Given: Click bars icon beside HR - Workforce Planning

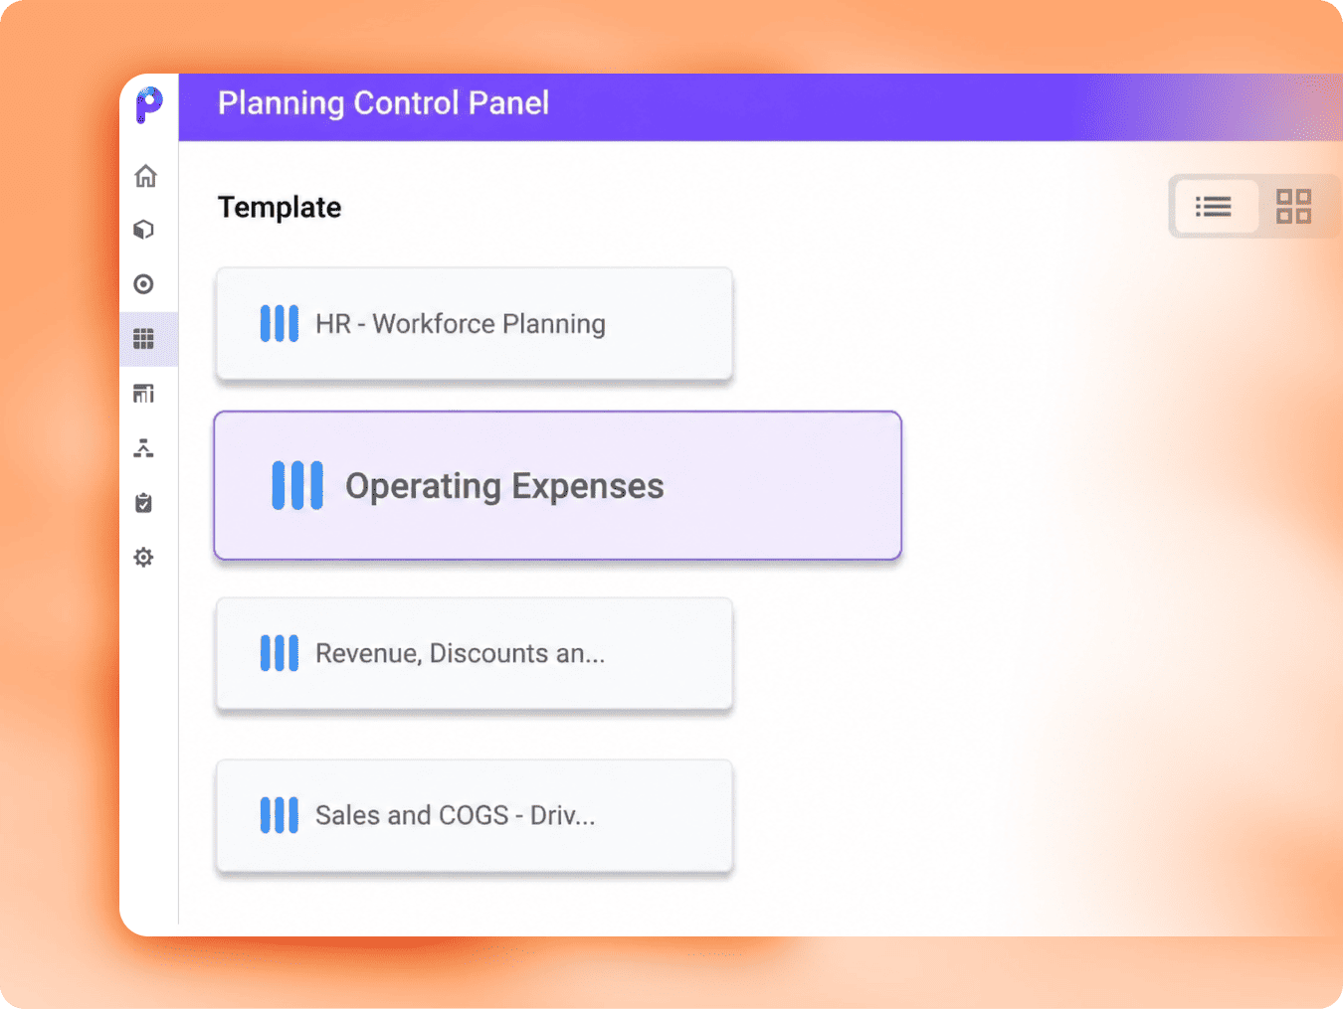Looking at the screenshot, I should (x=280, y=324).
